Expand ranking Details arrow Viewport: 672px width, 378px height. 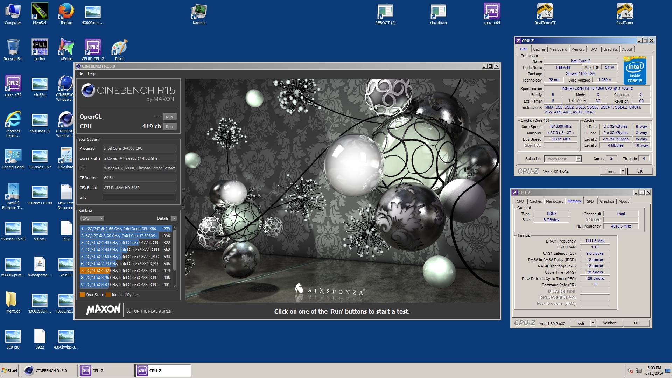(x=174, y=218)
